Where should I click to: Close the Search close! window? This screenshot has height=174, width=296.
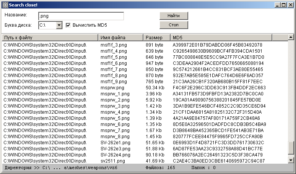(x=291, y=5)
